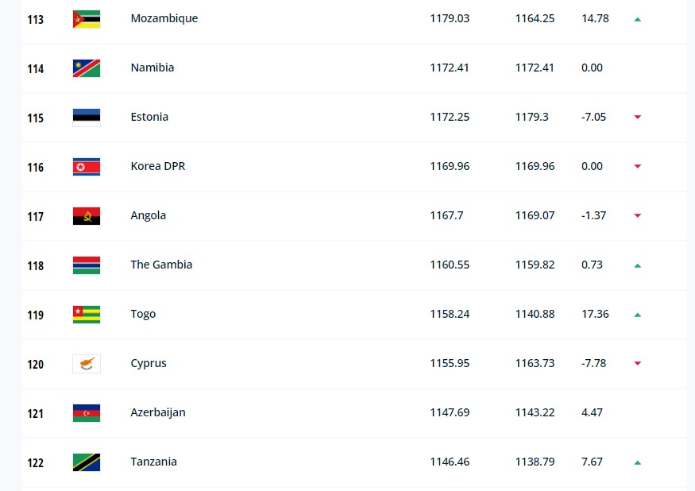This screenshot has height=491, width=695.
Task: Click green up arrow in Mozambique row
Action: point(637,19)
